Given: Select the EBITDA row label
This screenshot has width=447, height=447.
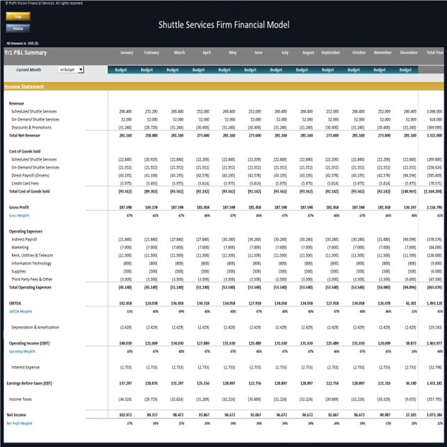Looking at the screenshot, I should coord(15,303).
